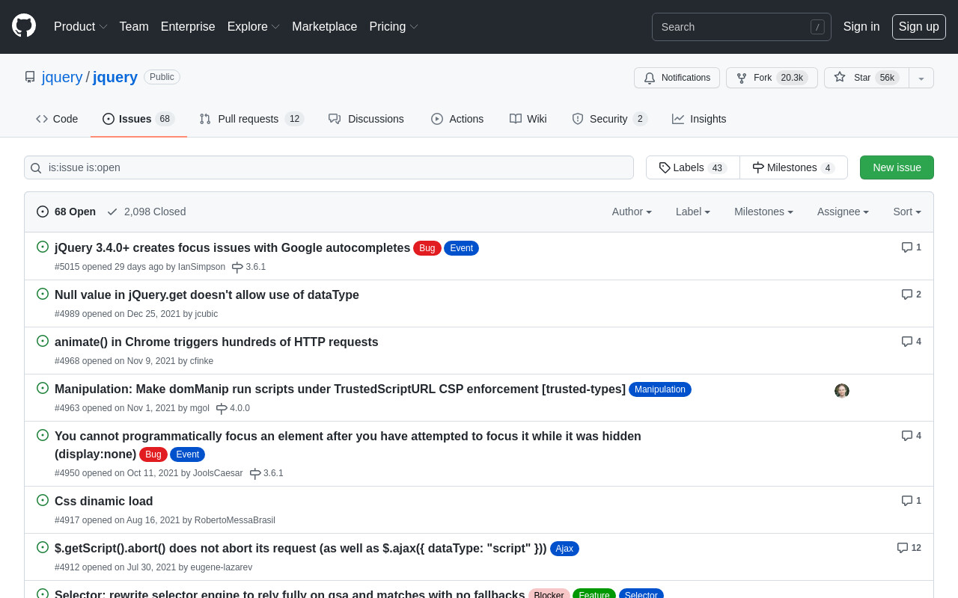This screenshot has height=598, width=958.
Task: Switch to the Discussions tab
Action: click(x=366, y=119)
